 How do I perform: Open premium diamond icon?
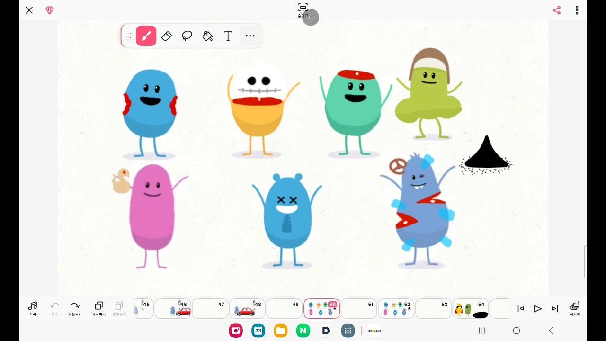50,10
